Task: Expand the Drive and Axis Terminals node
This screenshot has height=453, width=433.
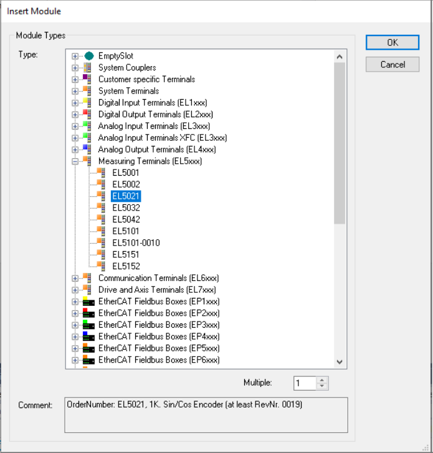Action: pyautogui.click(x=75, y=290)
